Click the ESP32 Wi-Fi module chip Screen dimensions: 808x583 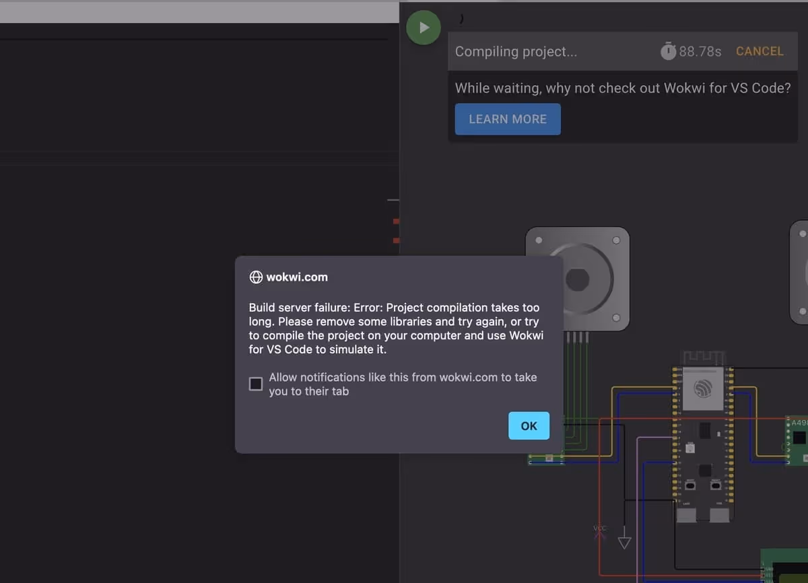704,388
